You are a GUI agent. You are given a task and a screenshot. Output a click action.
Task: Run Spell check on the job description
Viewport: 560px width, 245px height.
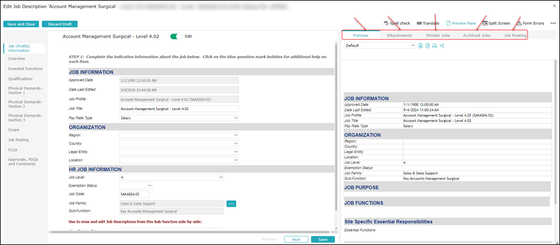point(397,23)
